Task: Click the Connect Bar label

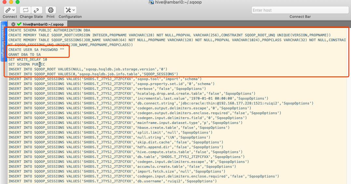Action: point(300,17)
